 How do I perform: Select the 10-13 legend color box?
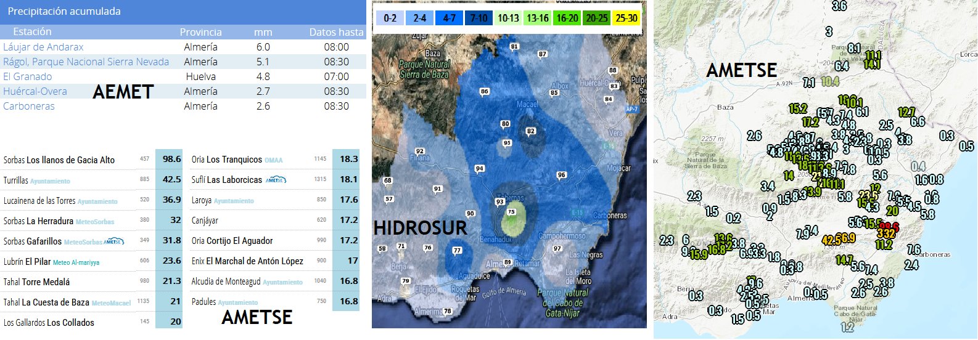point(508,18)
